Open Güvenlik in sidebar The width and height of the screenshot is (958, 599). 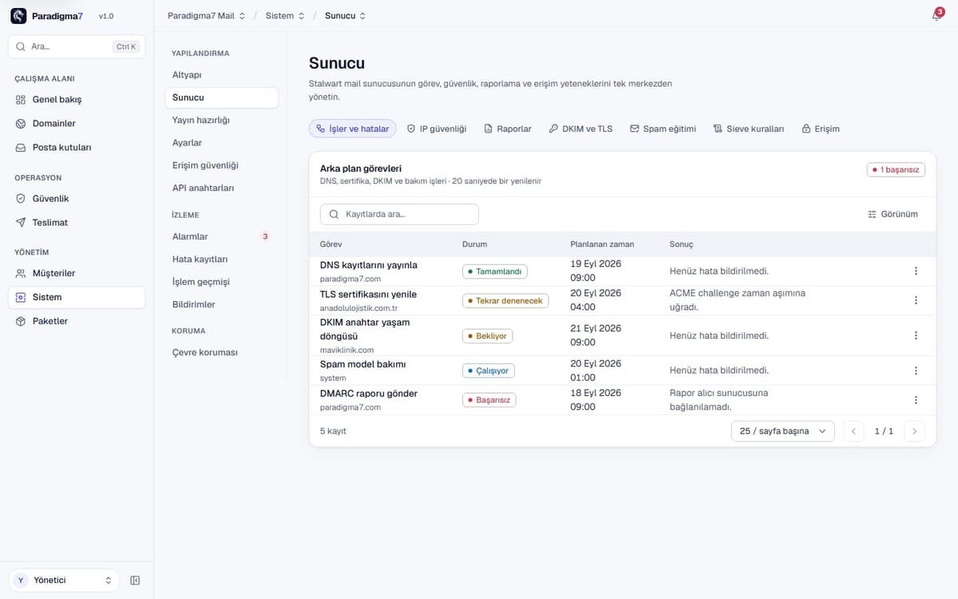pos(77,198)
